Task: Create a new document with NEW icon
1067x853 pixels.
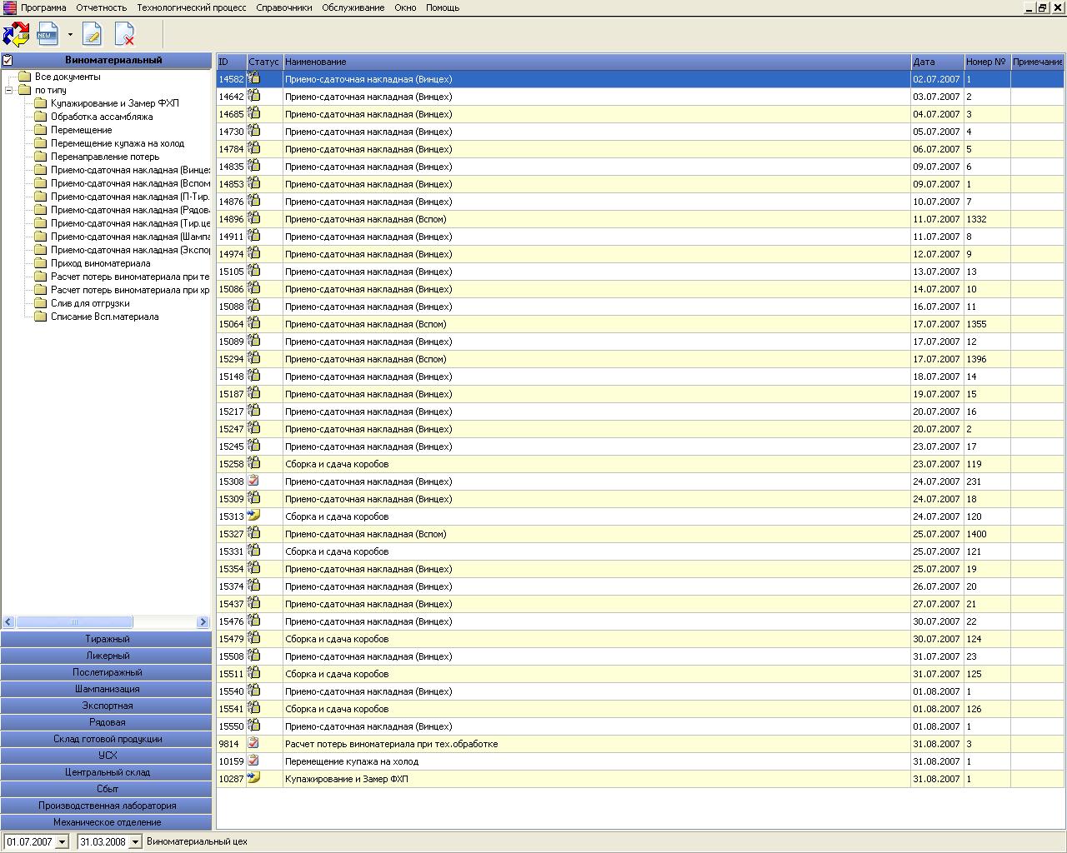Action: pos(48,35)
